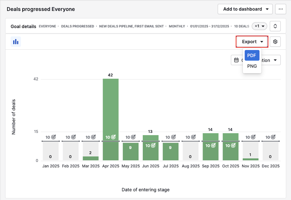Open the Export dropdown

point(252,42)
